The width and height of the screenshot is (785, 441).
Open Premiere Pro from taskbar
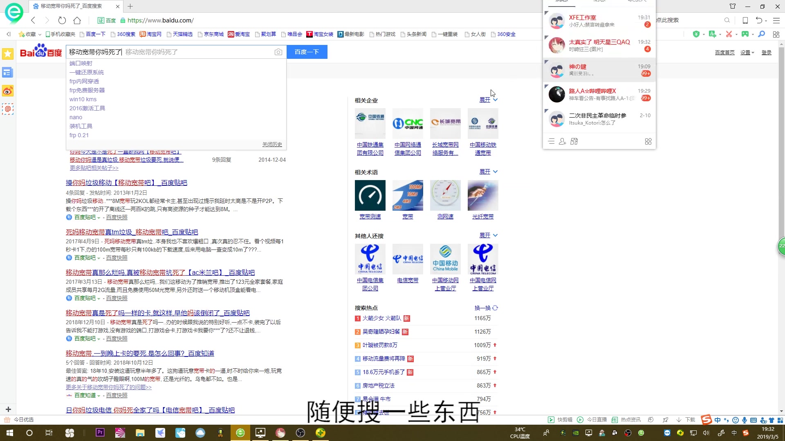(x=100, y=433)
